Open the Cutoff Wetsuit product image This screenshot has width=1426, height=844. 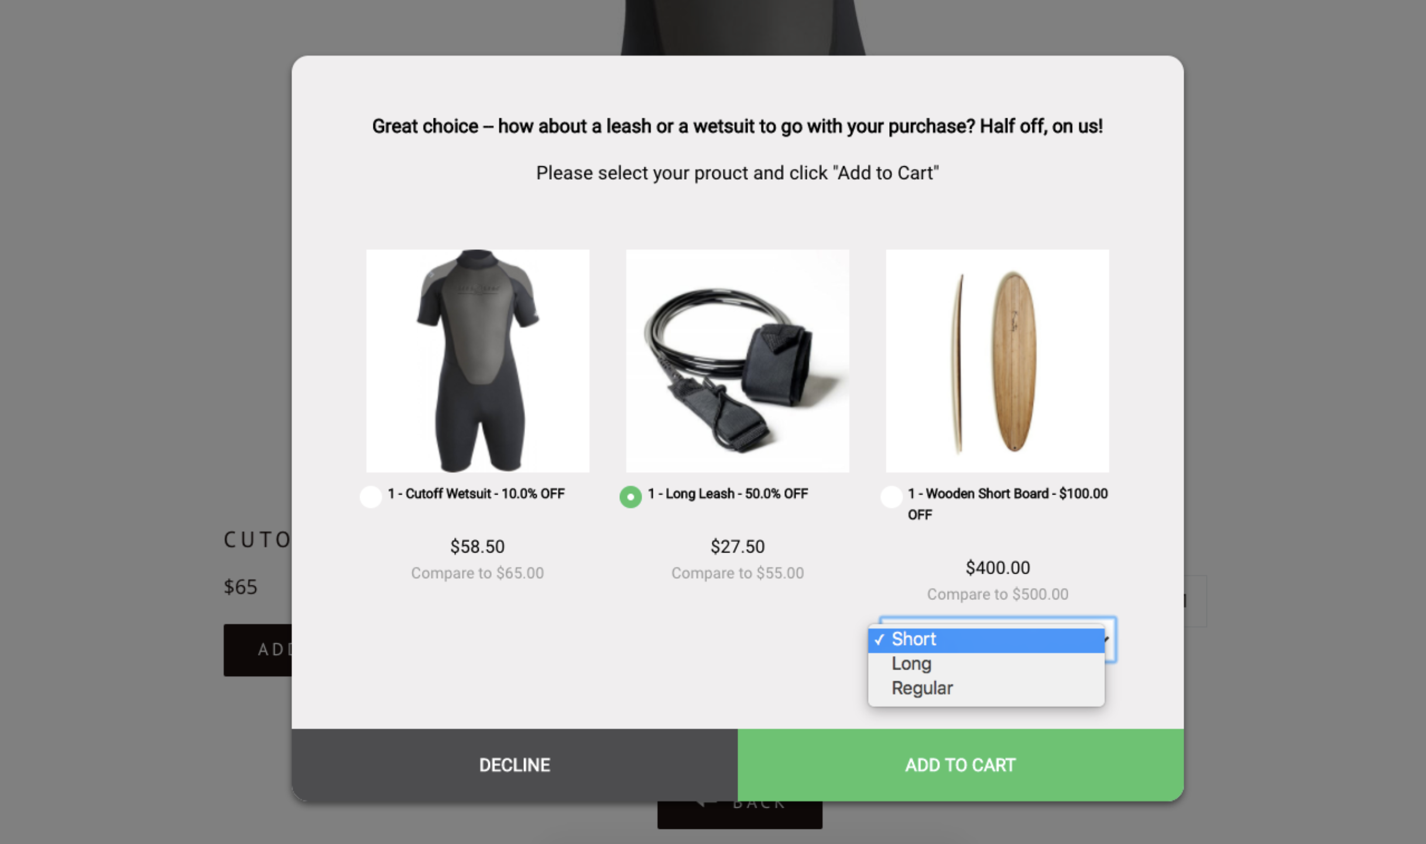pos(478,361)
